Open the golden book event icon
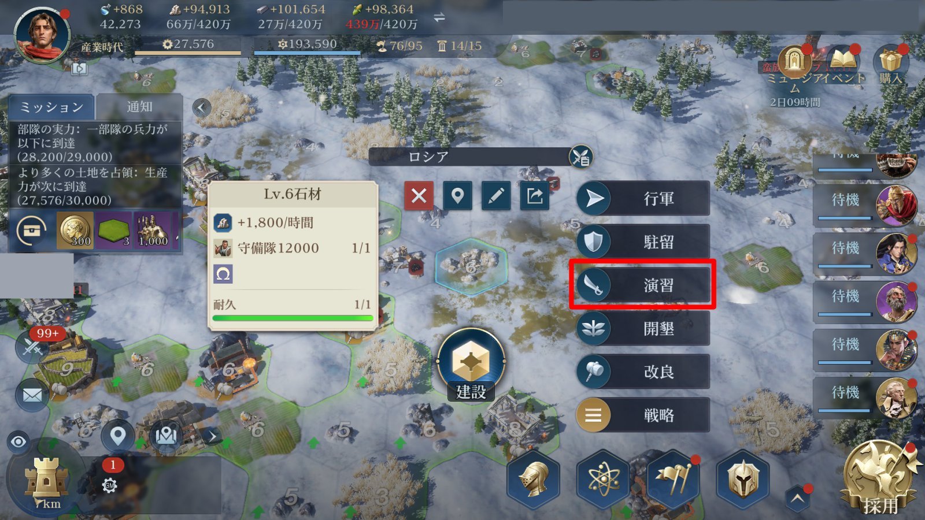Image resolution: width=925 pixels, height=520 pixels. click(x=842, y=61)
